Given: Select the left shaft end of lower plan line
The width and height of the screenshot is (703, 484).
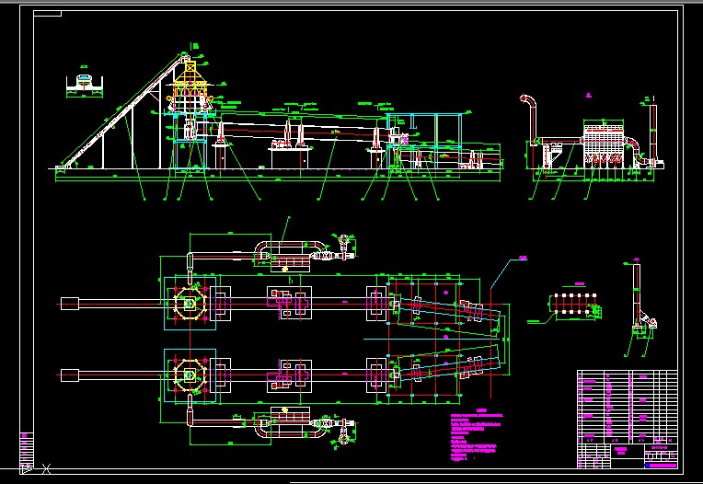Looking at the screenshot, I should [70, 375].
